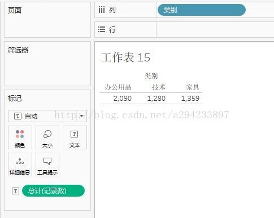Screen dimensions: 274x218
Task: Click the columns shelf icon next to 列
Action: tap(102, 10)
